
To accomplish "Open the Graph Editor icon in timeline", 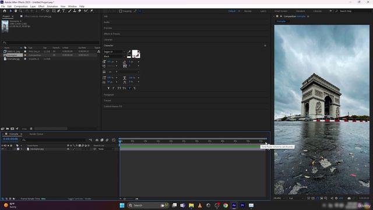I will (x=114, y=140).
